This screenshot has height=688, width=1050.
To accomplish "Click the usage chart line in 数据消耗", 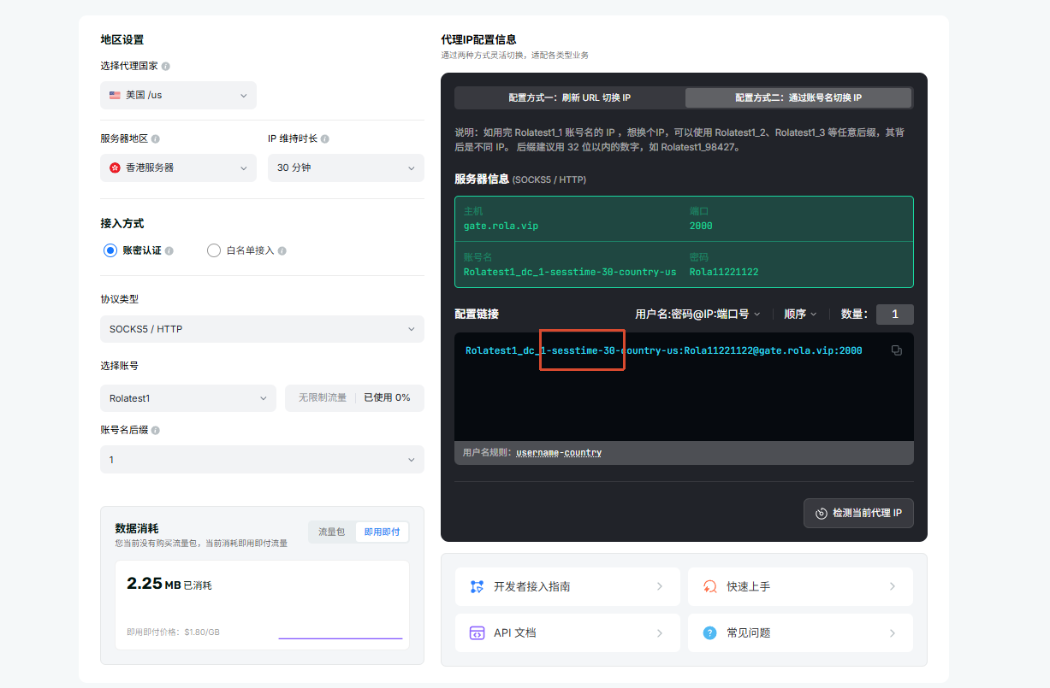I will tap(341, 638).
